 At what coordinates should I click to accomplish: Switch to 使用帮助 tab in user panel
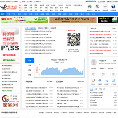[x=94, y=69]
